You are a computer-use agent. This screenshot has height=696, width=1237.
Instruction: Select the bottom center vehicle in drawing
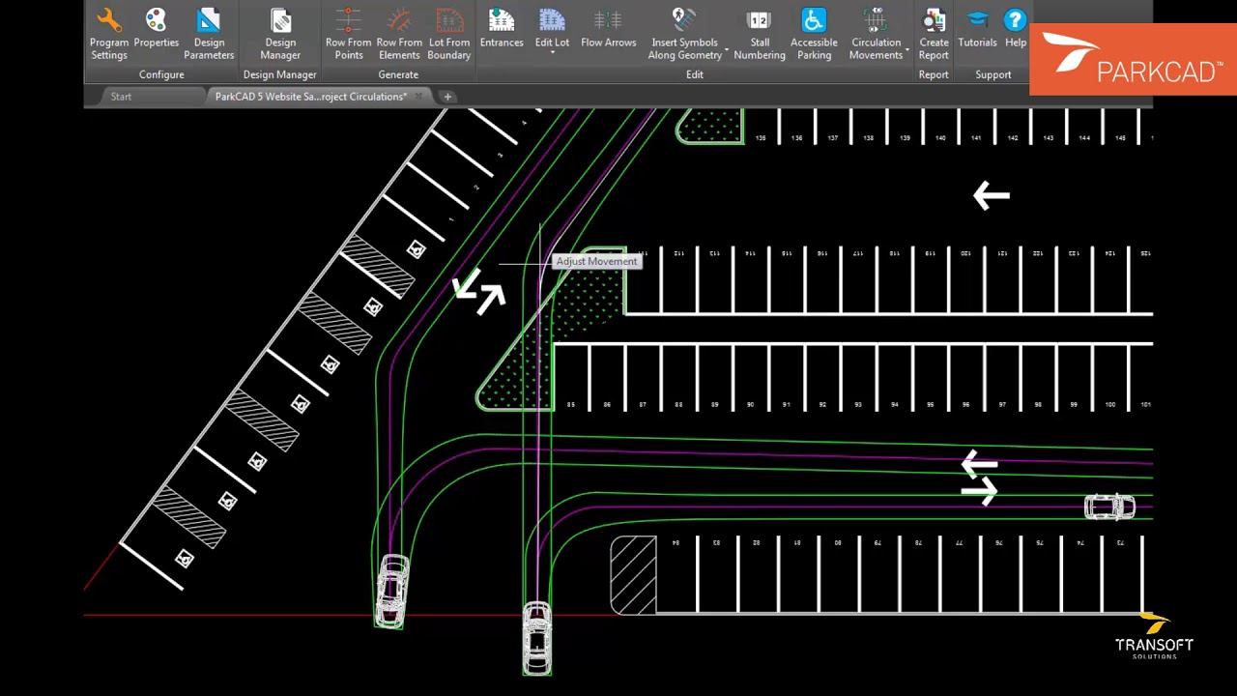click(x=537, y=638)
